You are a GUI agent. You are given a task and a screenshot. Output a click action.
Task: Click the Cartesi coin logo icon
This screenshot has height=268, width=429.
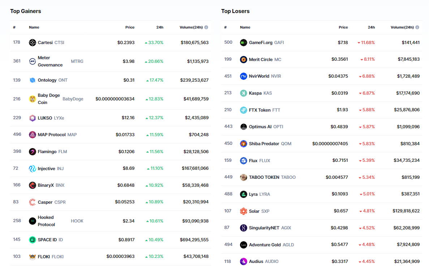point(33,43)
